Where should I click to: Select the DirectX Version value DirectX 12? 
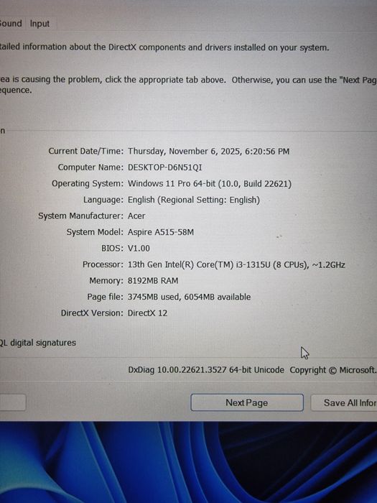[147, 313]
